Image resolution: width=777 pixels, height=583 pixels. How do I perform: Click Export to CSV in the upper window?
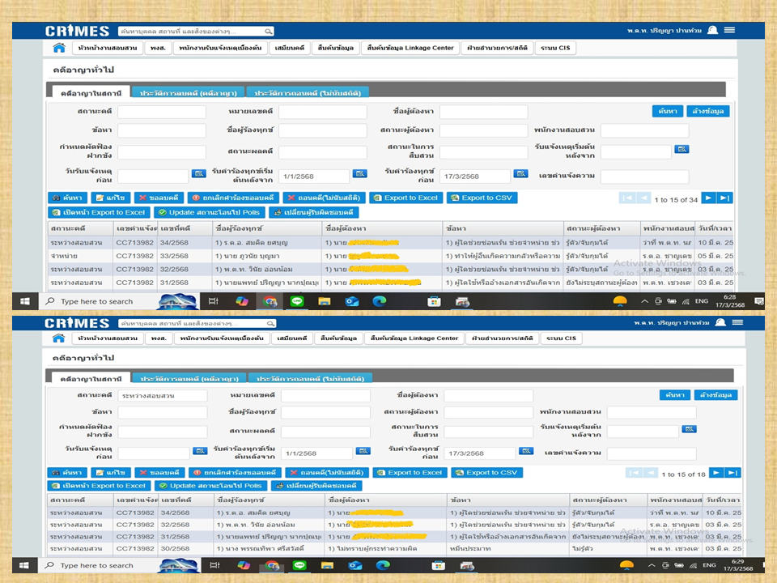pos(482,198)
